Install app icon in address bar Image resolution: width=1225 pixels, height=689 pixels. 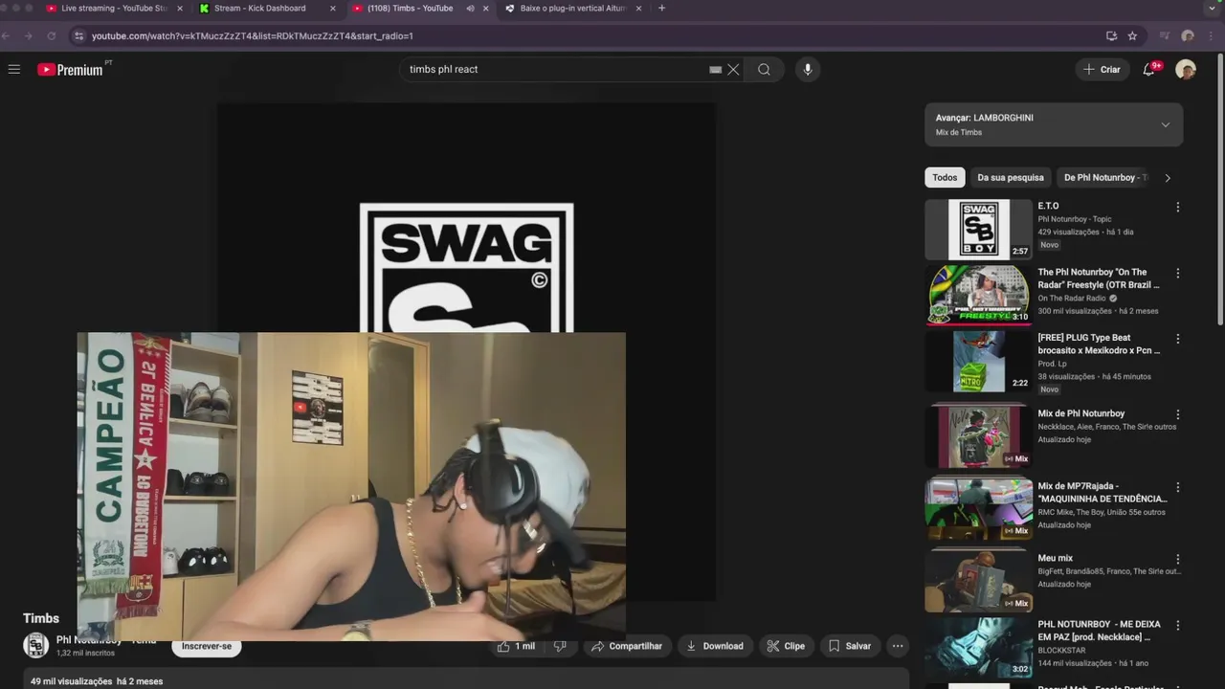[1111, 35]
